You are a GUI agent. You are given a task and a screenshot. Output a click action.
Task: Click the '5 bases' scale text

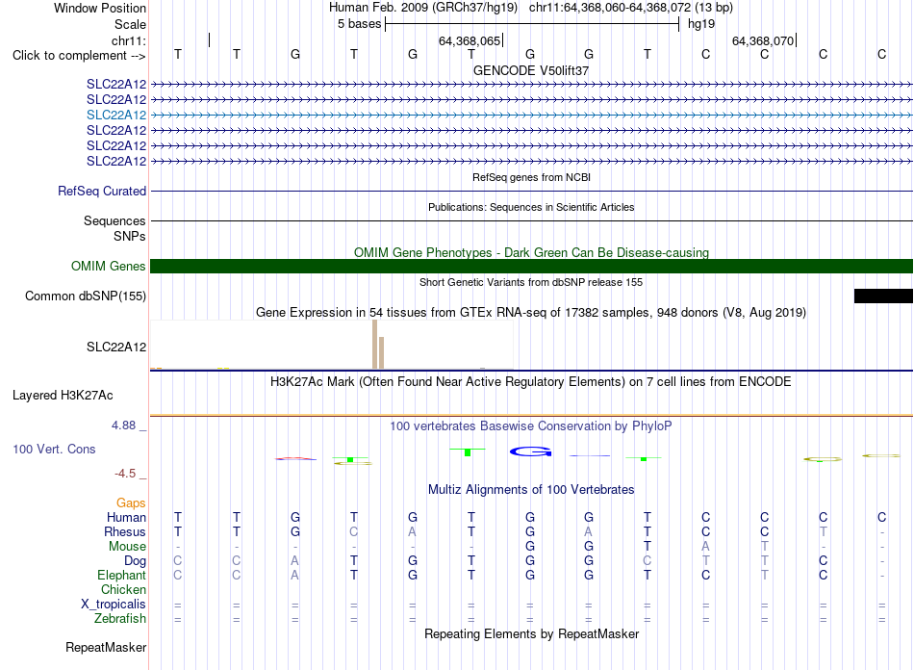359,24
